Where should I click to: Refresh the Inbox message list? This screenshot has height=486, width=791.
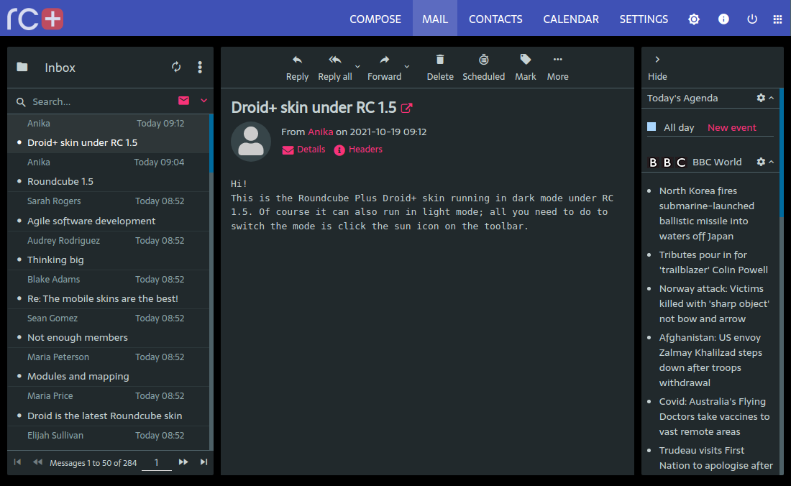[x=176, y=67]
